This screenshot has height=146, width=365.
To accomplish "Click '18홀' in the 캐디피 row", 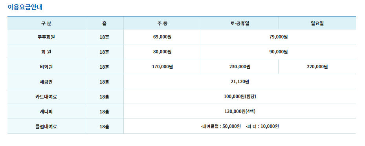I will (104, 111).
